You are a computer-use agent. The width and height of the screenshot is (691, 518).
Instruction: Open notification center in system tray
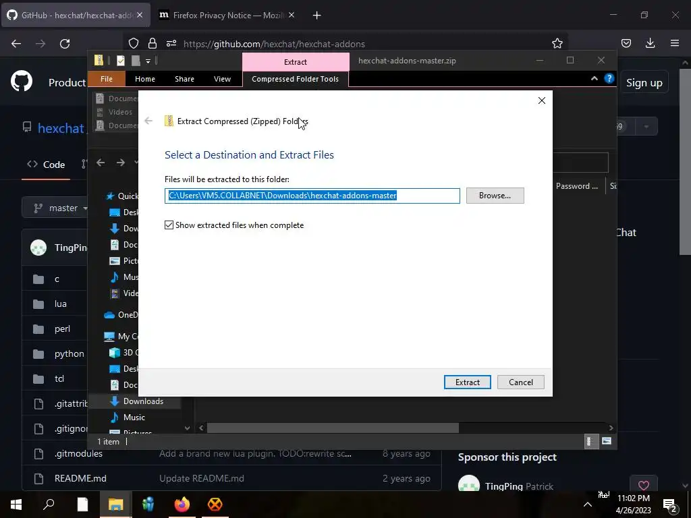(670, 505)
